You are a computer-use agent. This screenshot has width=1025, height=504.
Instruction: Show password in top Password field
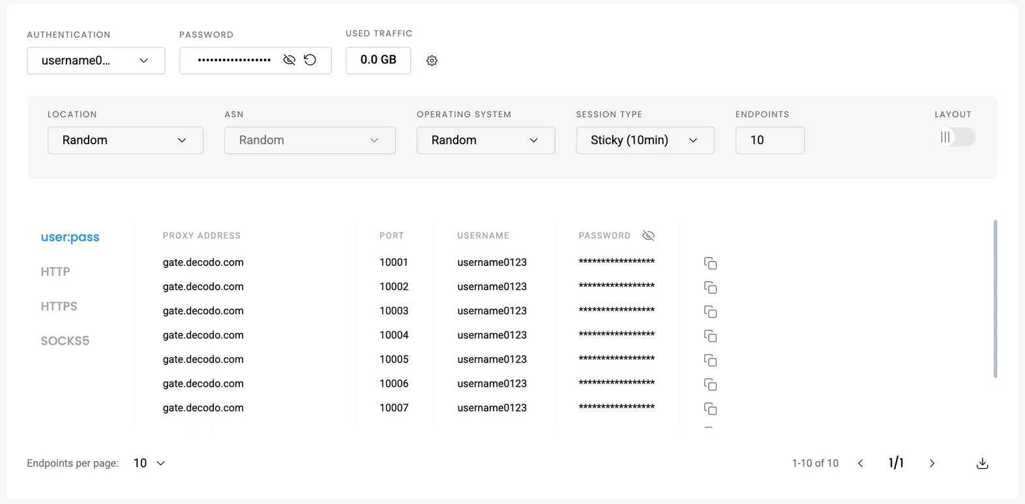click(x=290, y=60)
